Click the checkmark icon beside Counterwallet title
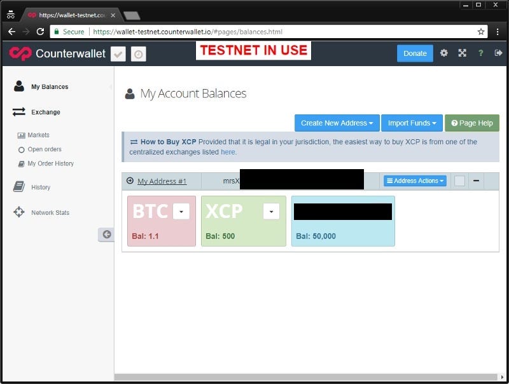The width and height of the screenshot is (509, 384). [x=118, y=54]
